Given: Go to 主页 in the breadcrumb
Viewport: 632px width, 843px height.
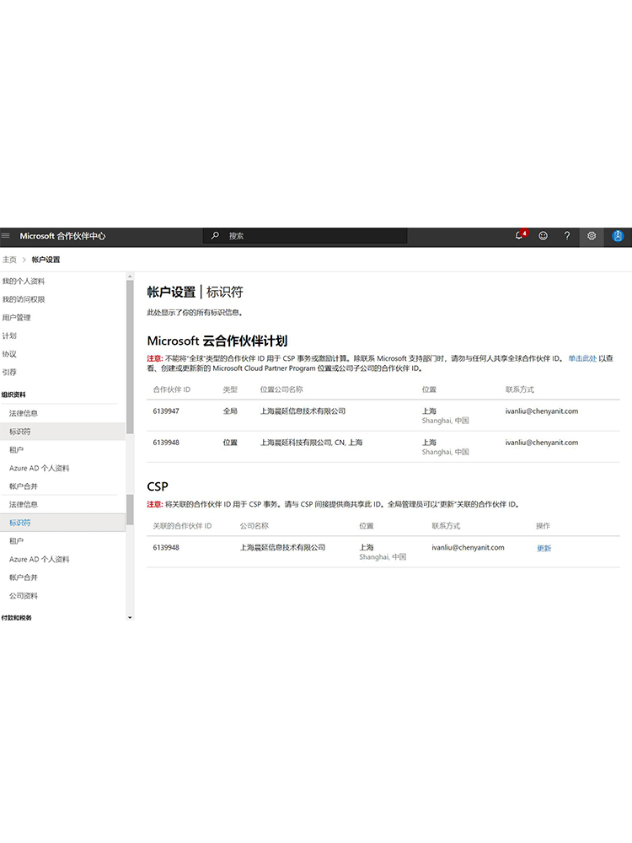Looking at the screenshot, I should click(9, 260).
